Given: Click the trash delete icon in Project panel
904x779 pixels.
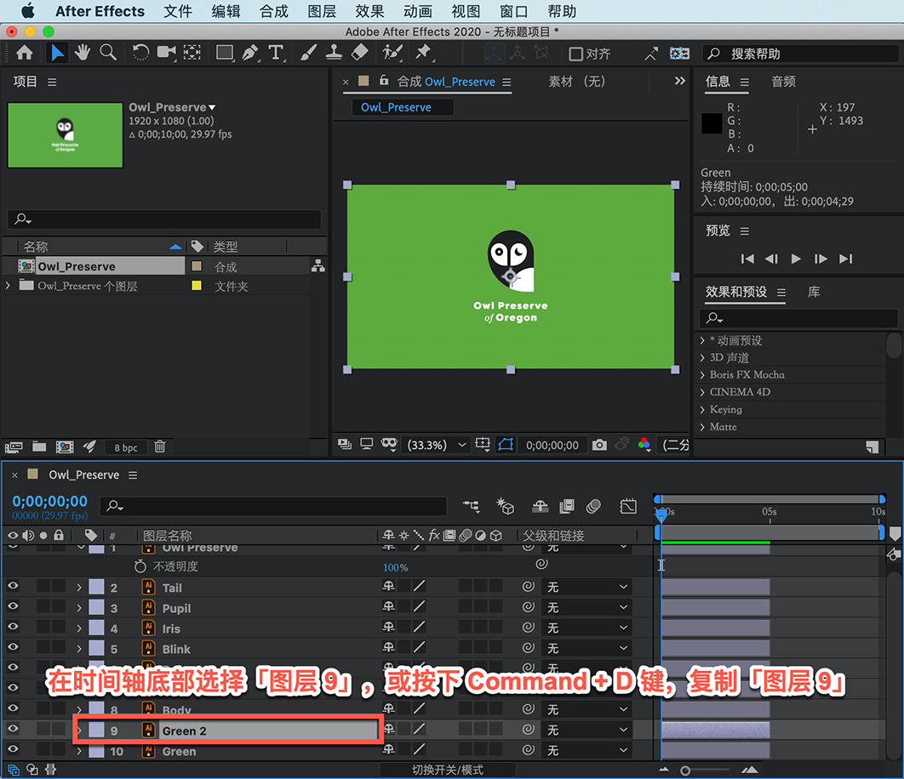Looking at the screenshot, I should click(160, 447).
